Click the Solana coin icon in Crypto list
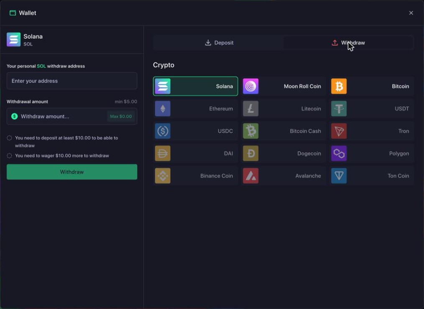The width and height of the screenshot is (424, 309). tap(163, 86)
